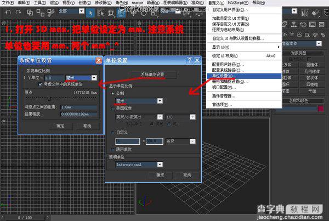Screen dimensions: 329x221
Task: Click the Mirror tool icon
Action: coord(305,13)
